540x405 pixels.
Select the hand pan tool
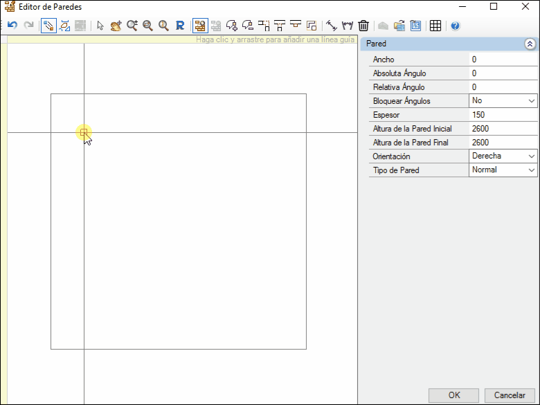pos(116,26)
